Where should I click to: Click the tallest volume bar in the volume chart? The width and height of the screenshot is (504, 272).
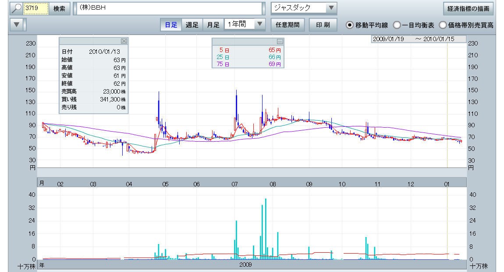(x=266, y=229)
